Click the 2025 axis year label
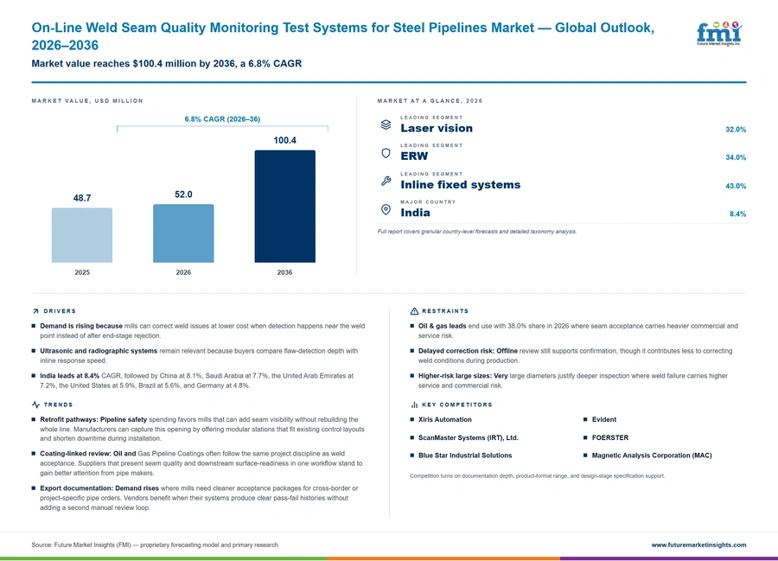 point(82,272)
